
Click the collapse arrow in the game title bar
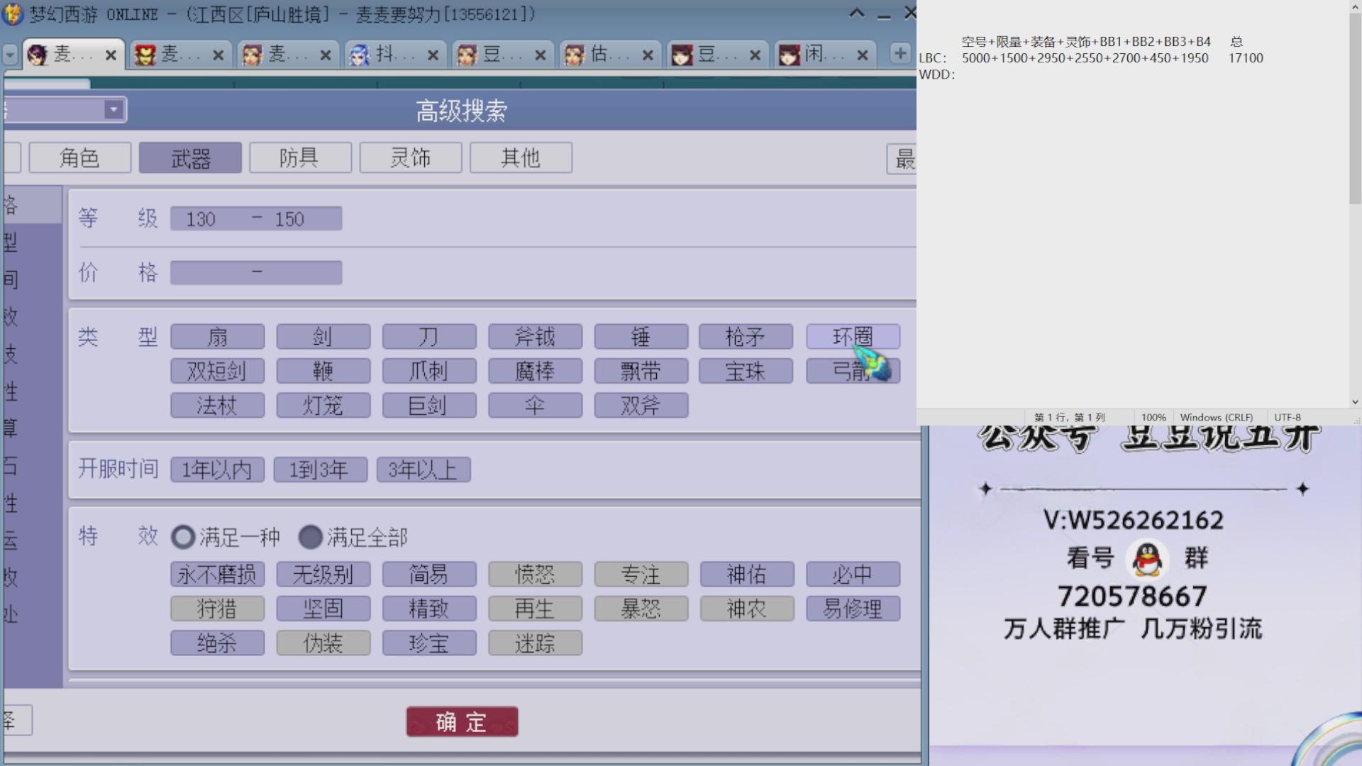pyautogui.click(x=857, y=13)
